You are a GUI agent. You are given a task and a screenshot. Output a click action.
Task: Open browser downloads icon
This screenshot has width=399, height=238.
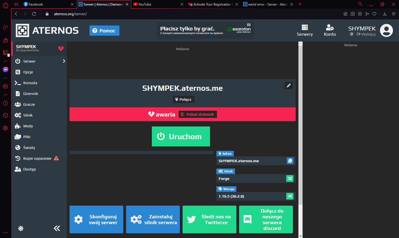pyautogui.click(x=385, y=14)
